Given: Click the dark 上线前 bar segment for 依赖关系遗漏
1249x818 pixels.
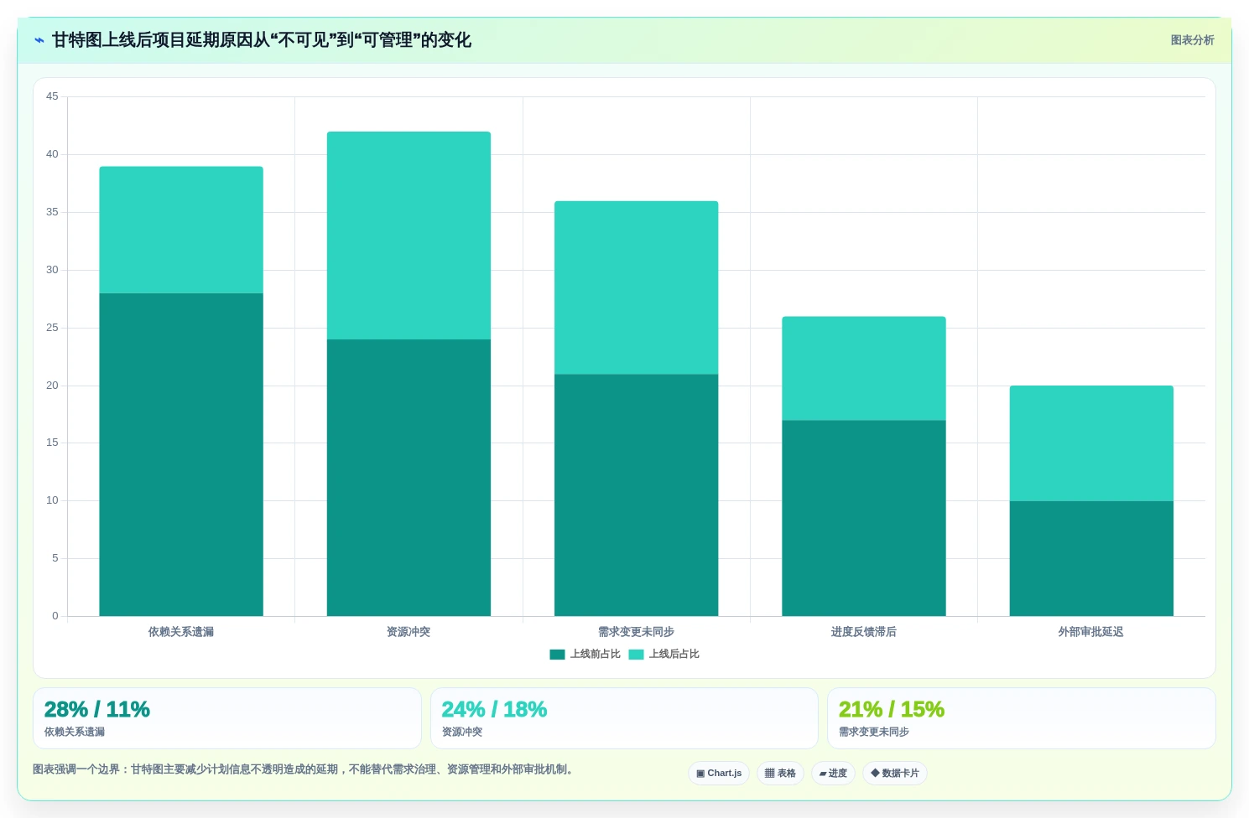Looking at the screenshot, I should 181,454.
